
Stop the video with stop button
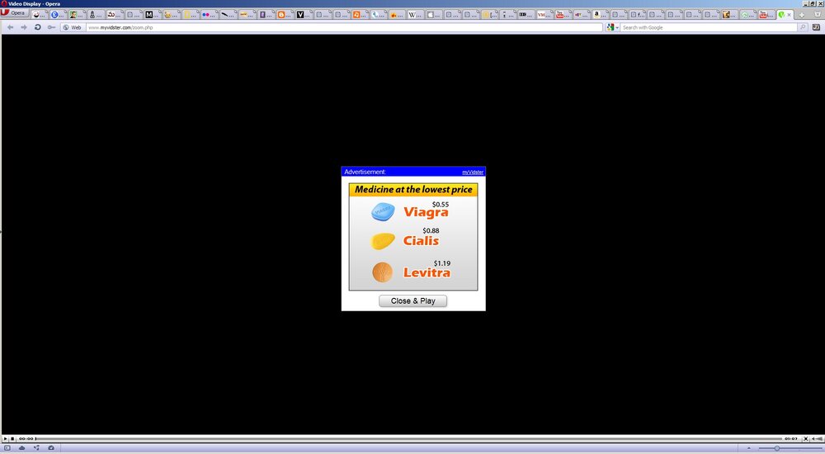(12, 438)
